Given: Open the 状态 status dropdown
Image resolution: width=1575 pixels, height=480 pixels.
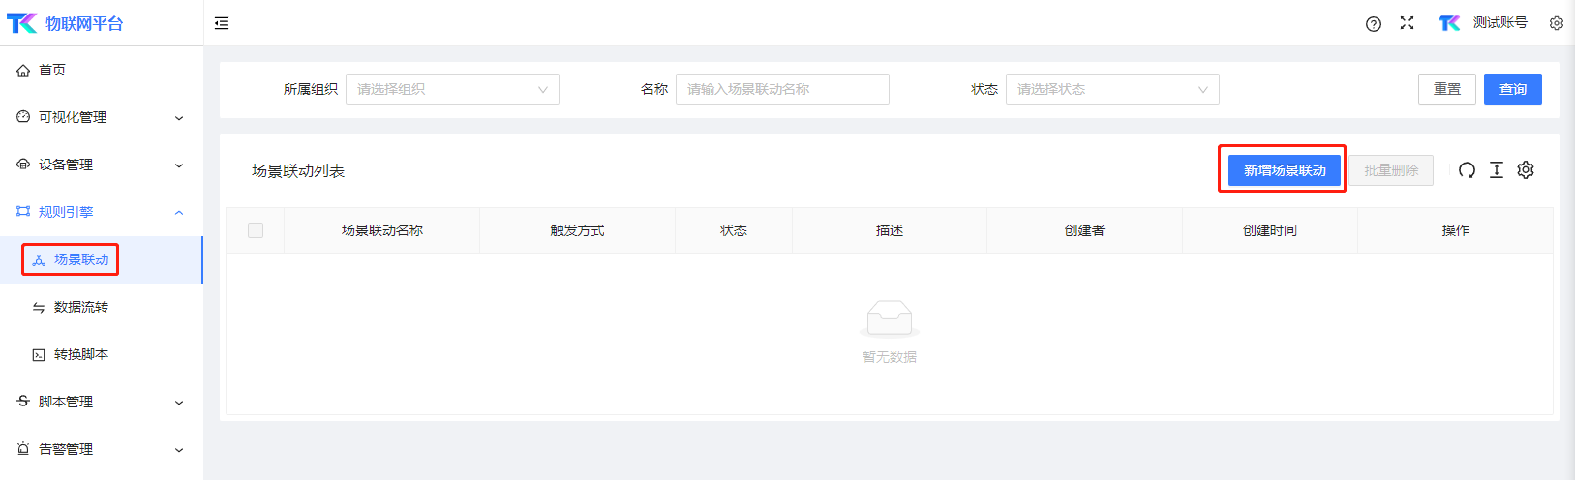Looking at the screenshot, I should (1112, 89).
